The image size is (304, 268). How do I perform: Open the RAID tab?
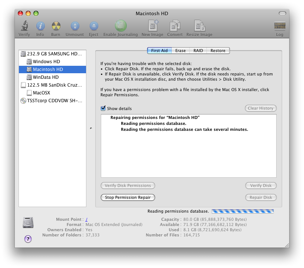(x=198, y=51)
